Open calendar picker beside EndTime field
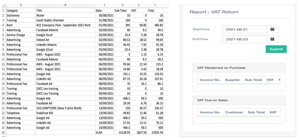 tap(272, 39)
